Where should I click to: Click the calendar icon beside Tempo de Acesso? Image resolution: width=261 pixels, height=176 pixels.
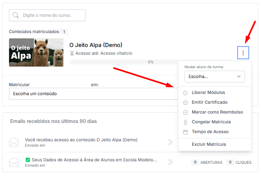coord(185,132)
